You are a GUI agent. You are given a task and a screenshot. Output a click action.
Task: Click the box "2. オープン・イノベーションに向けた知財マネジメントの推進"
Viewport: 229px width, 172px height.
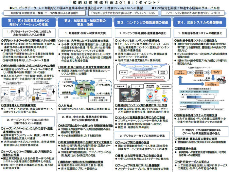28,121
